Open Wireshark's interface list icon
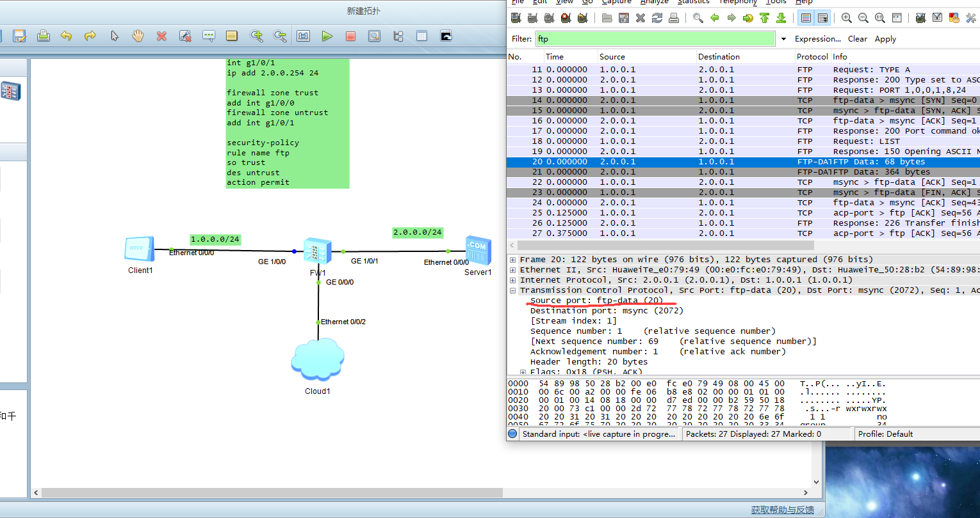The height and width of the screenshot is (518, 980). (x=516, y=17)
